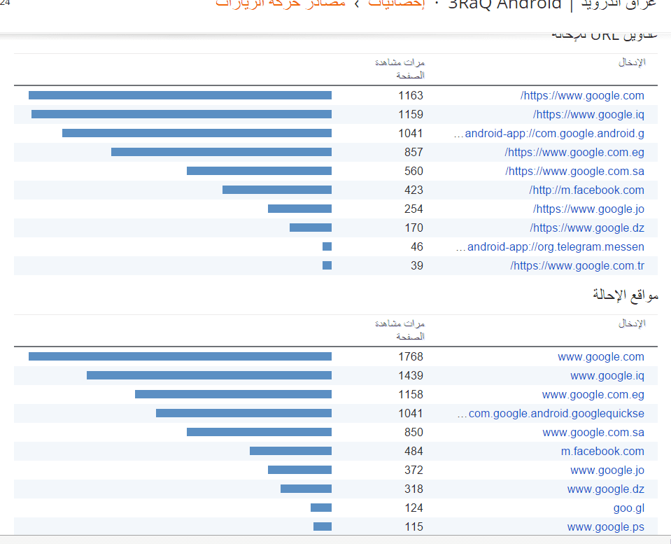Select the 254 pageviews value
671x544 pixels.
[414, 209]
